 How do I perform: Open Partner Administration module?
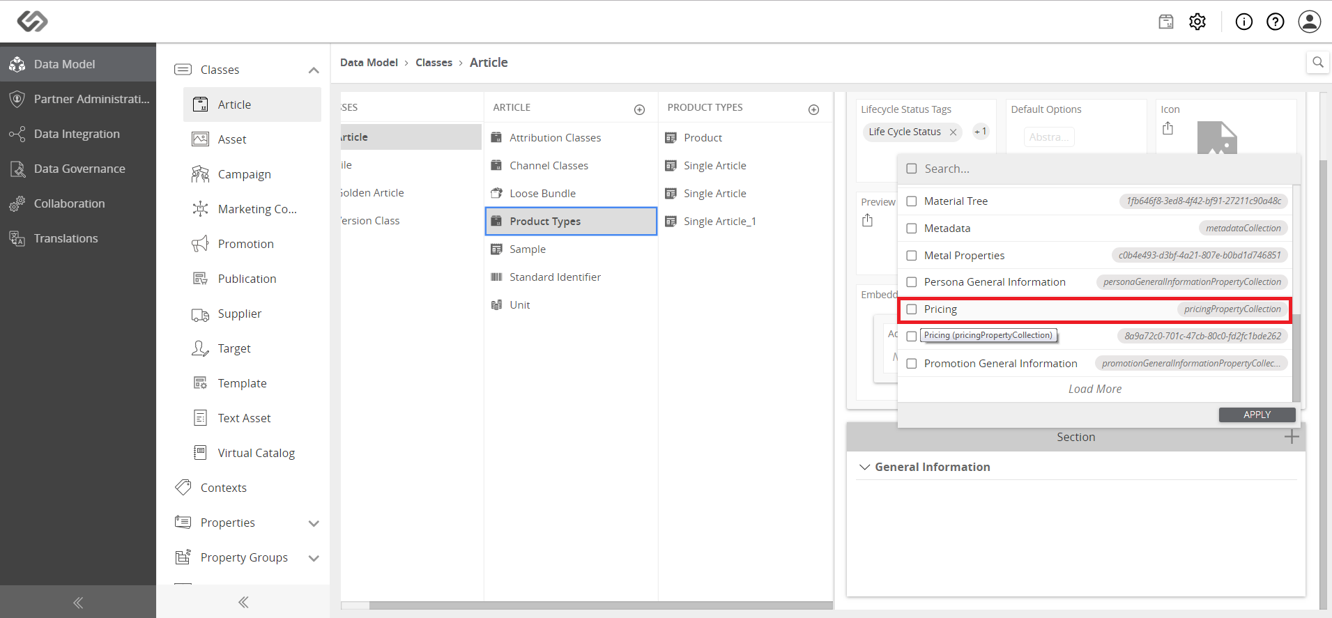78,99
